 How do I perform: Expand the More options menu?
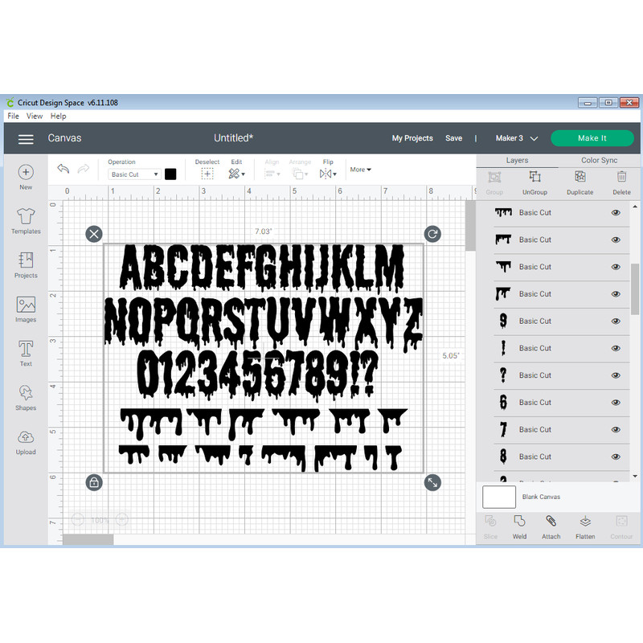pyautogui.click(x=360, y=170)
